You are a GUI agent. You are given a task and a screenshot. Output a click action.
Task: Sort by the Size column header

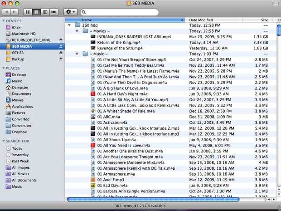[x=257, y=20]
